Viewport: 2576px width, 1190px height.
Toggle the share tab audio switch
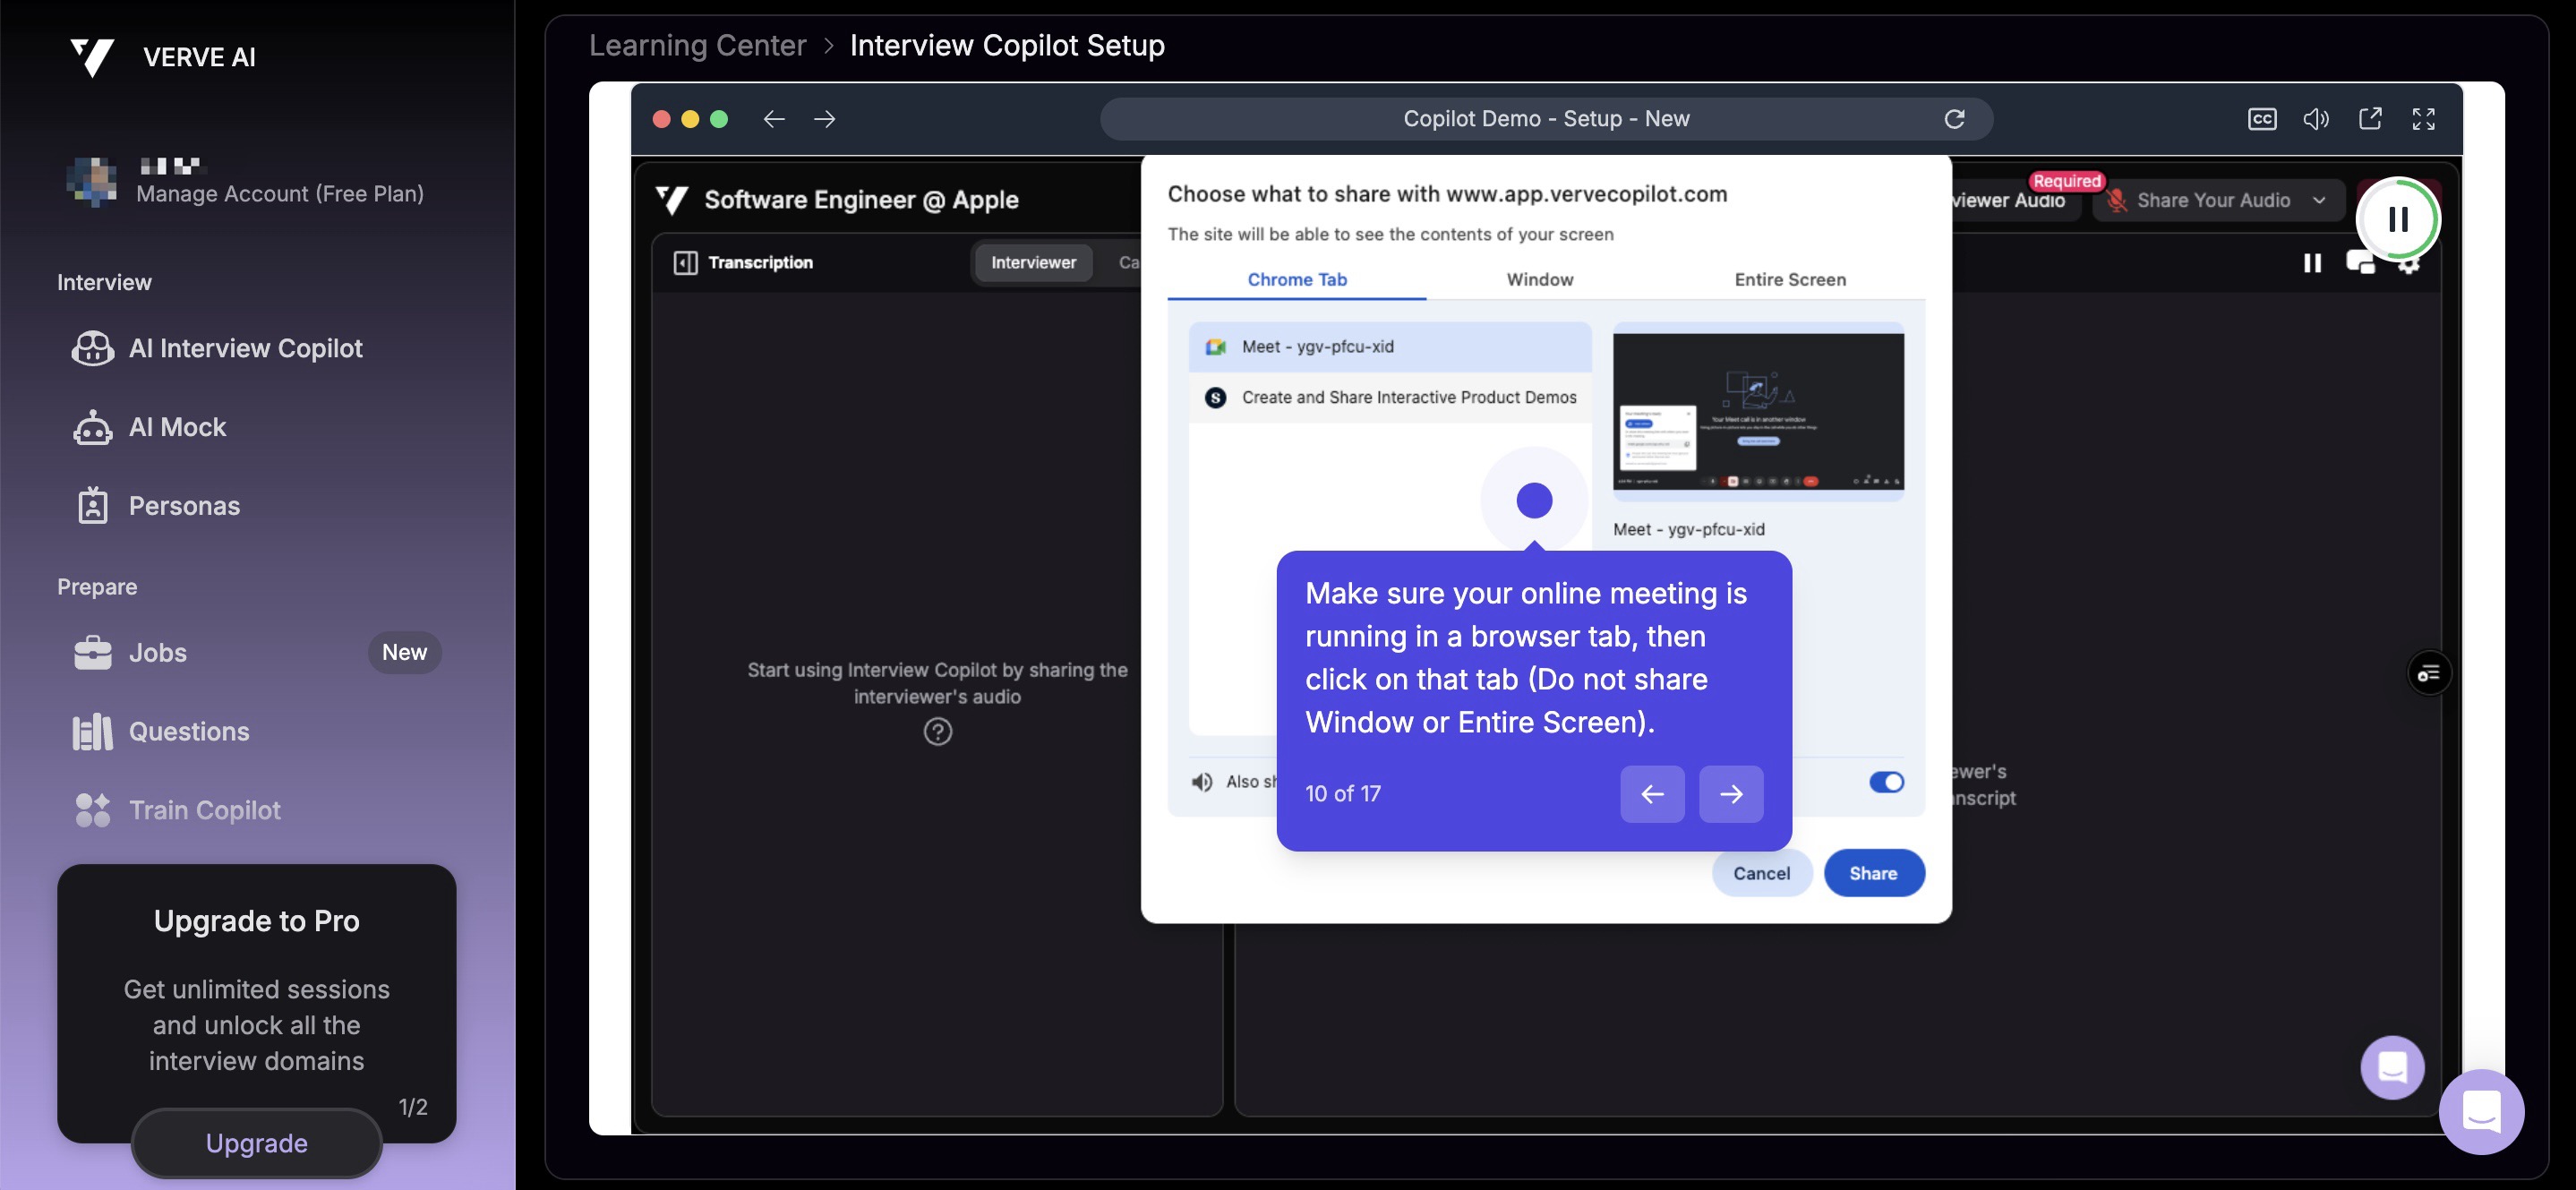point(1886,782)
